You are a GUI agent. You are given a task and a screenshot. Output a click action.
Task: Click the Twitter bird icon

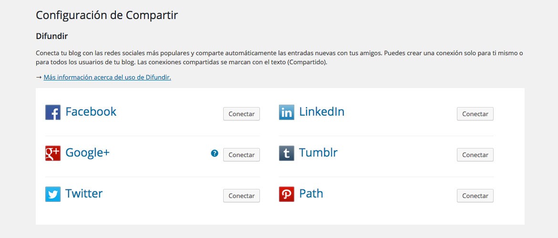[53, 194]
